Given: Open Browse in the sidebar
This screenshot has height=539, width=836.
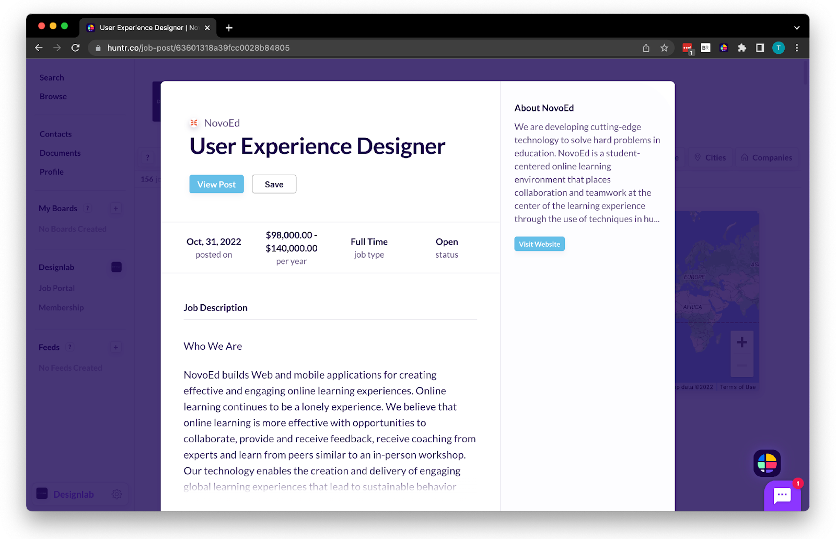Looking at the screenshot, I should pyautogui.click(x=53, y=96).
